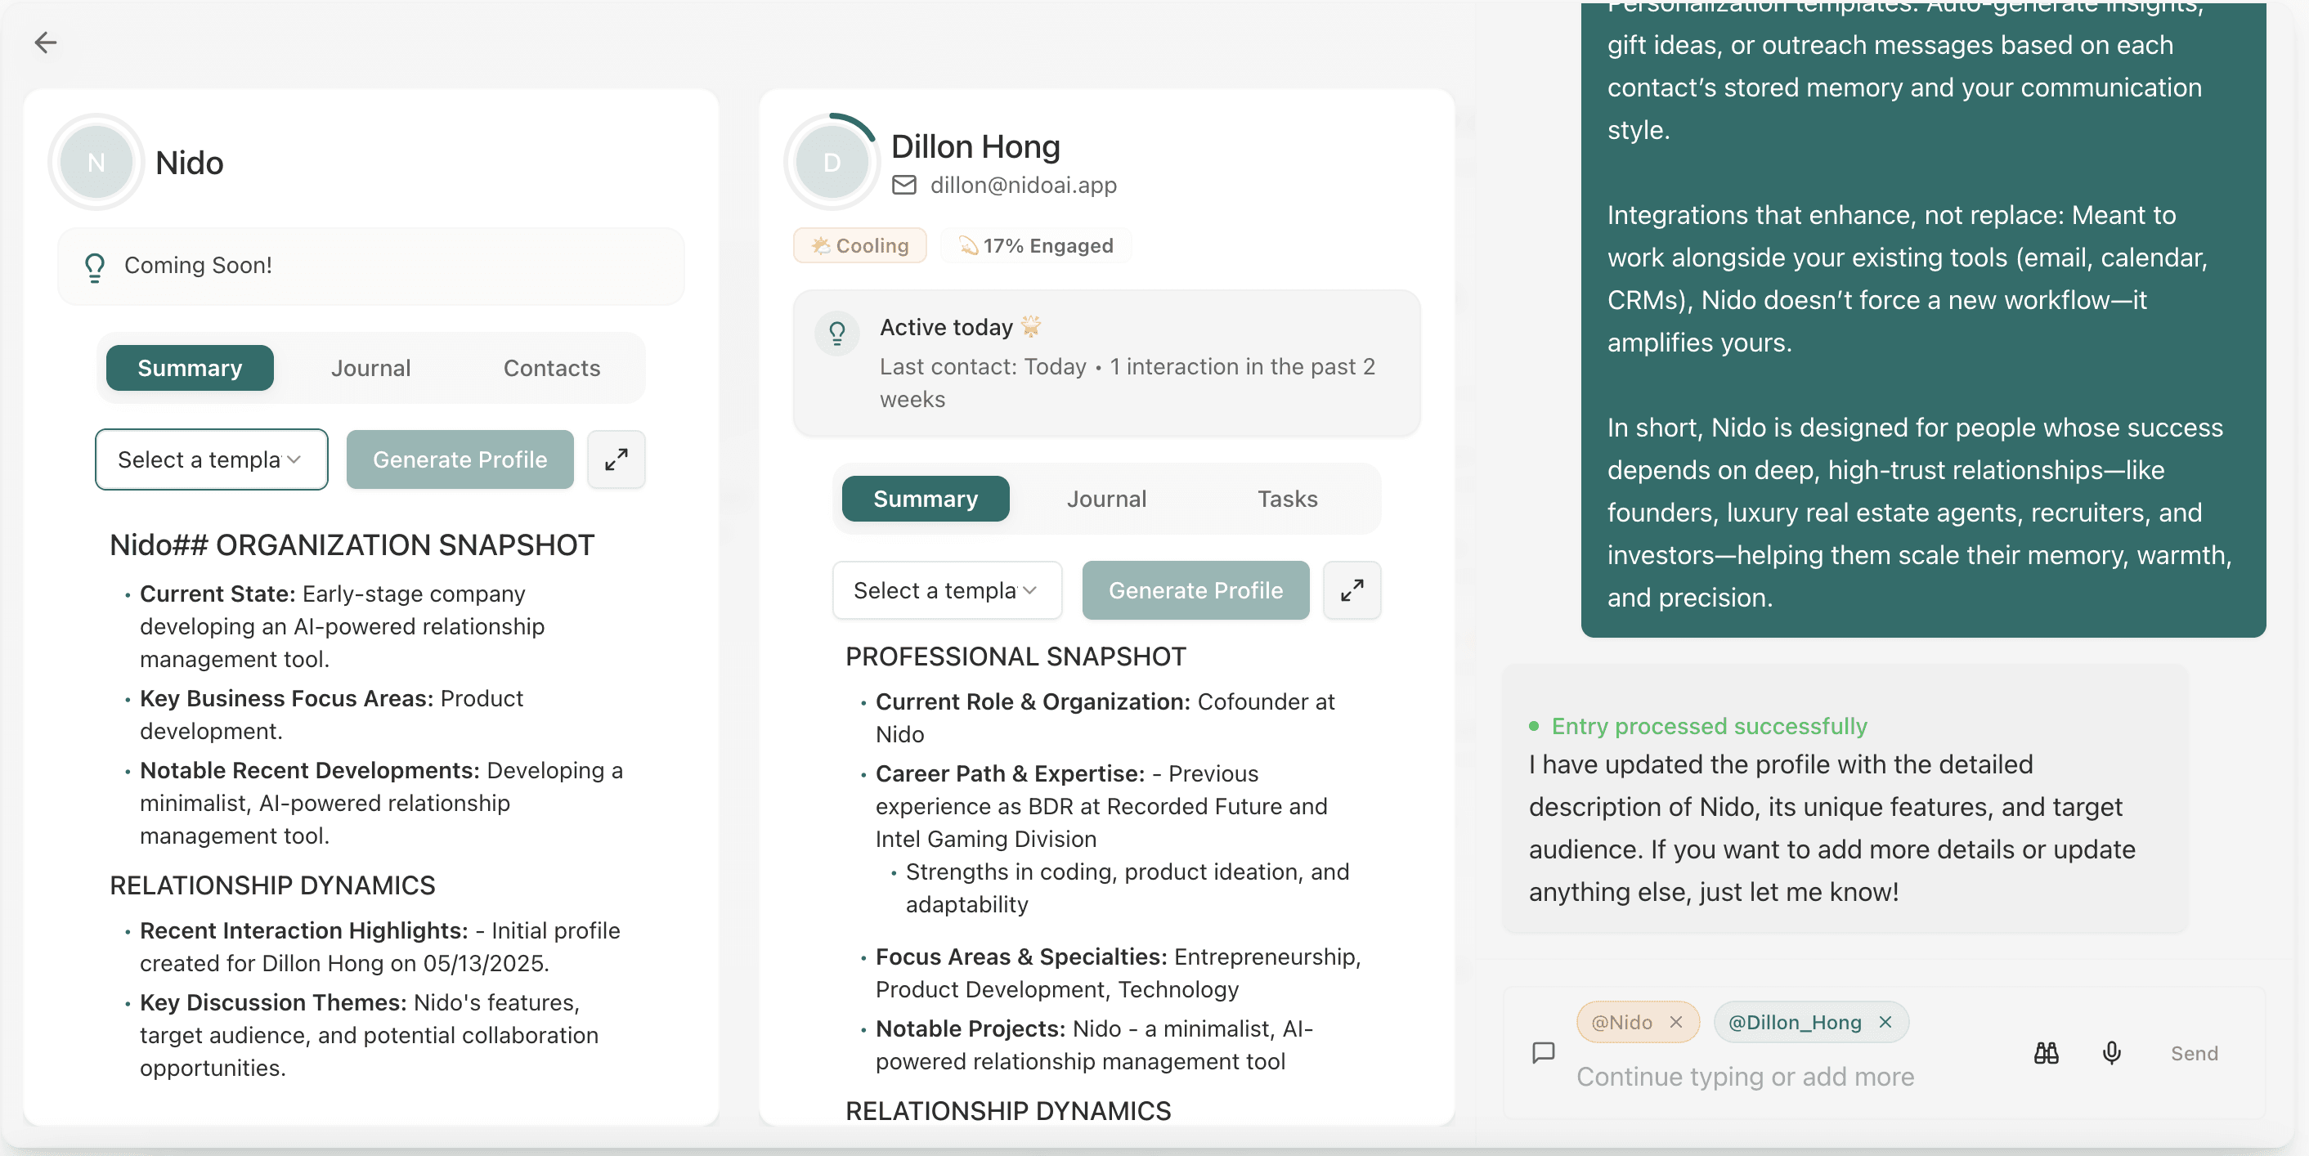
Task: Click the Entry processed successfully message
Action: coord(1708,726)
